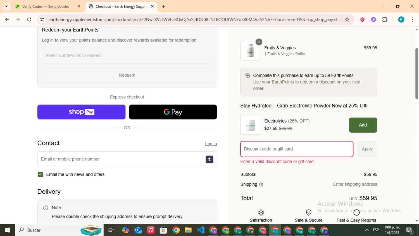Click the browser back arrow

7,20
